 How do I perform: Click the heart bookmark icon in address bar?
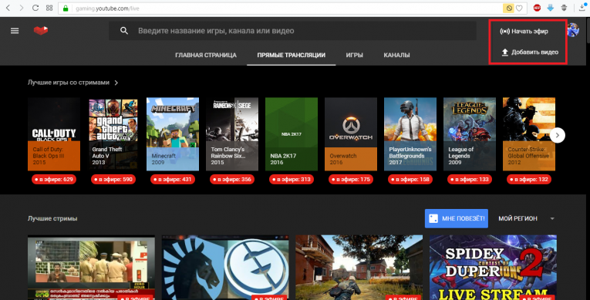click(x=519, y=8)
